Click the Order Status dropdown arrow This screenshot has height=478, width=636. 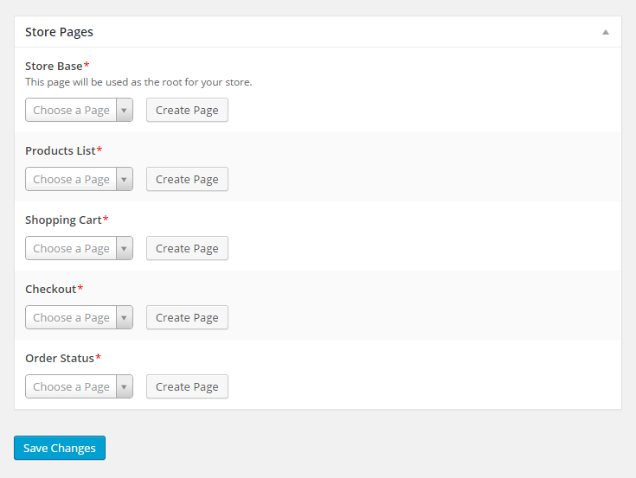point(124,387)
